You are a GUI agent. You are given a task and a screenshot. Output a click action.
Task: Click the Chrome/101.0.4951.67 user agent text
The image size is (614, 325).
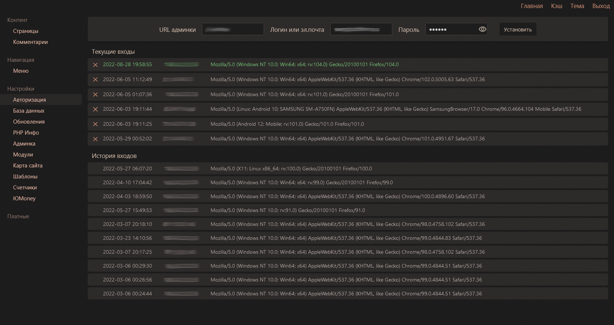pyautogui.click(x=348, y=139)
